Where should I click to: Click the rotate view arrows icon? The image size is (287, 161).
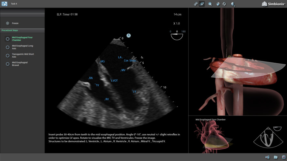coord(224,4)
